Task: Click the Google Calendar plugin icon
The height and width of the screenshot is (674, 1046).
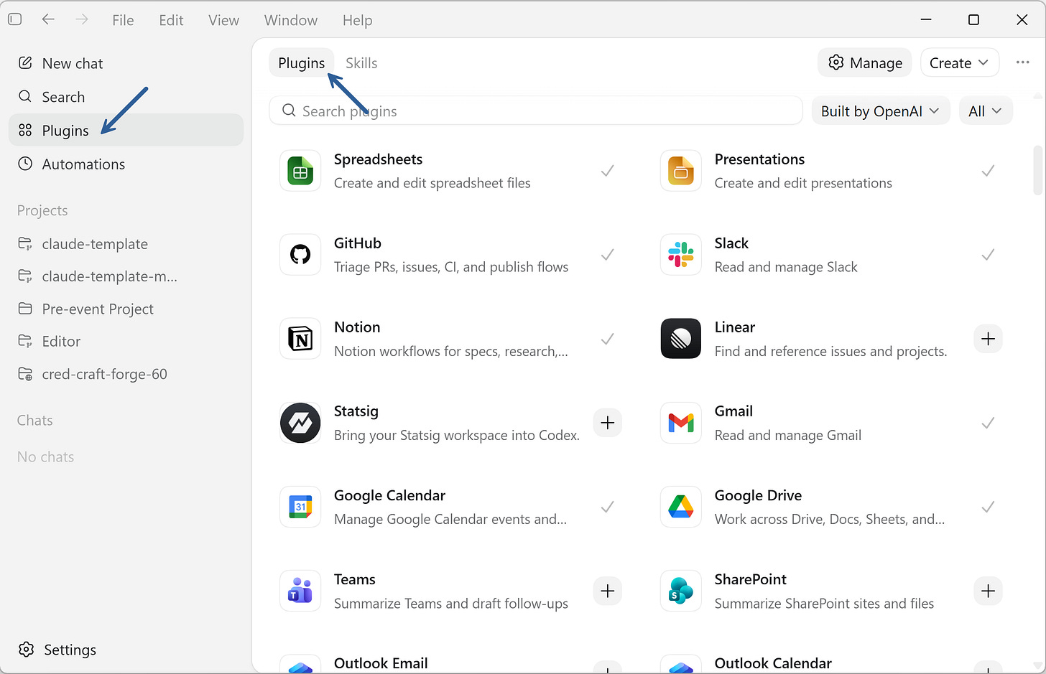Action: pos(300,507)
